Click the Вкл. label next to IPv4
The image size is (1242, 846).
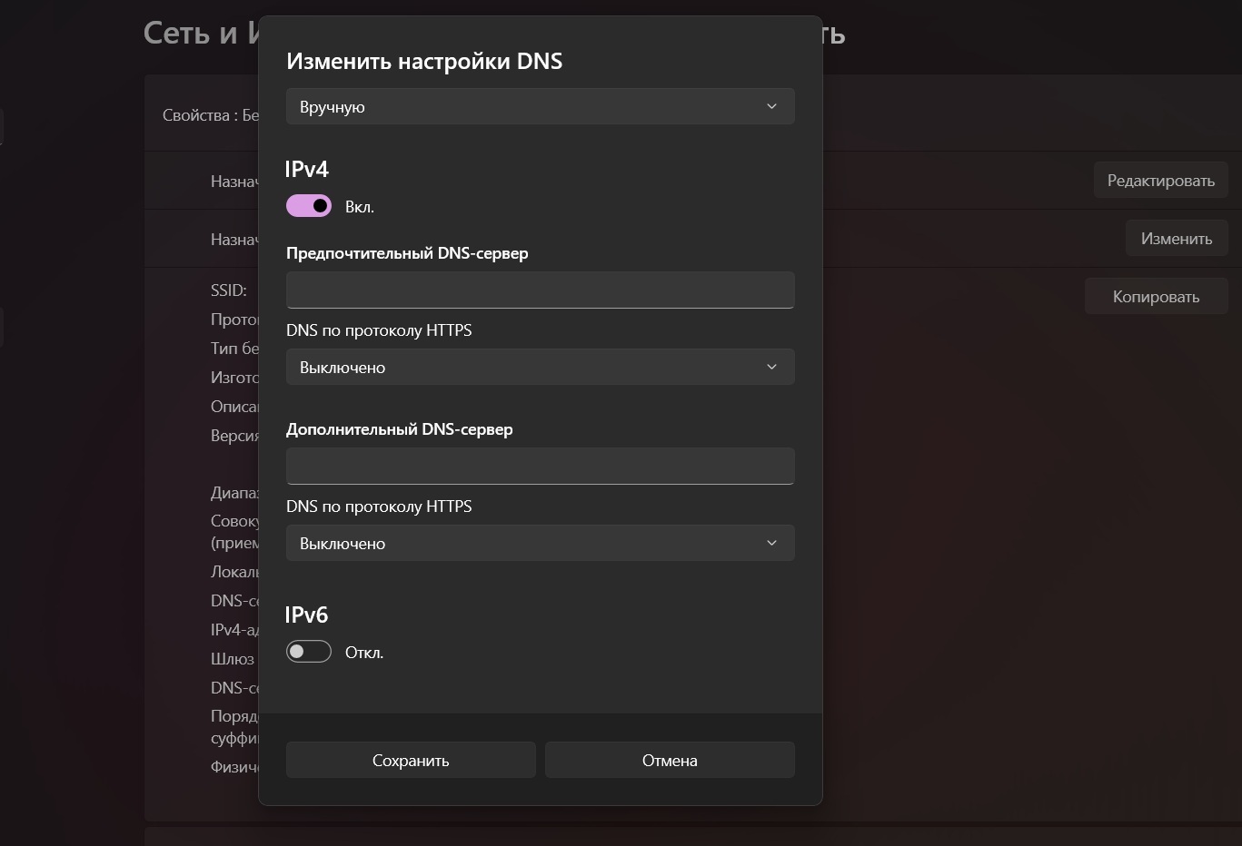(360, 207)
